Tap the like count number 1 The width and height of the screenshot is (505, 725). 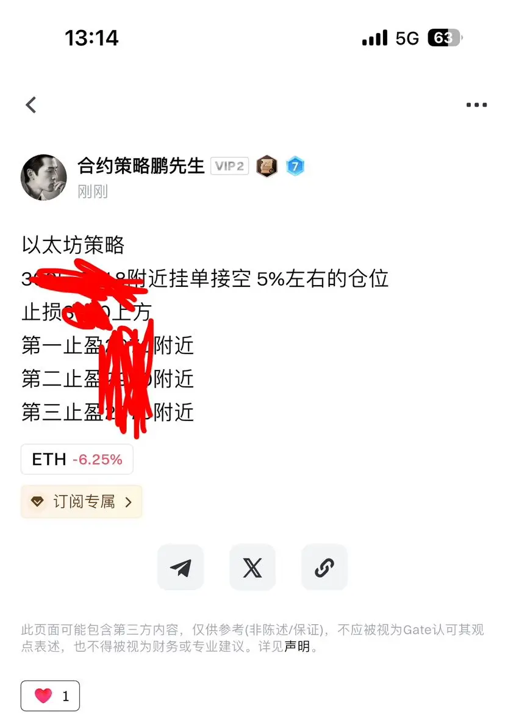tap(66, 696)
